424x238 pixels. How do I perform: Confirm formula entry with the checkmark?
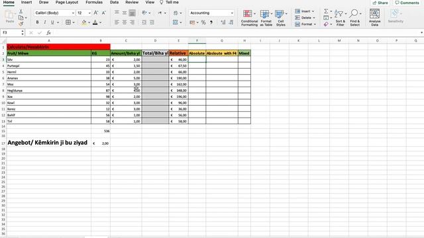pyautogui.click(x=40, y=32)
